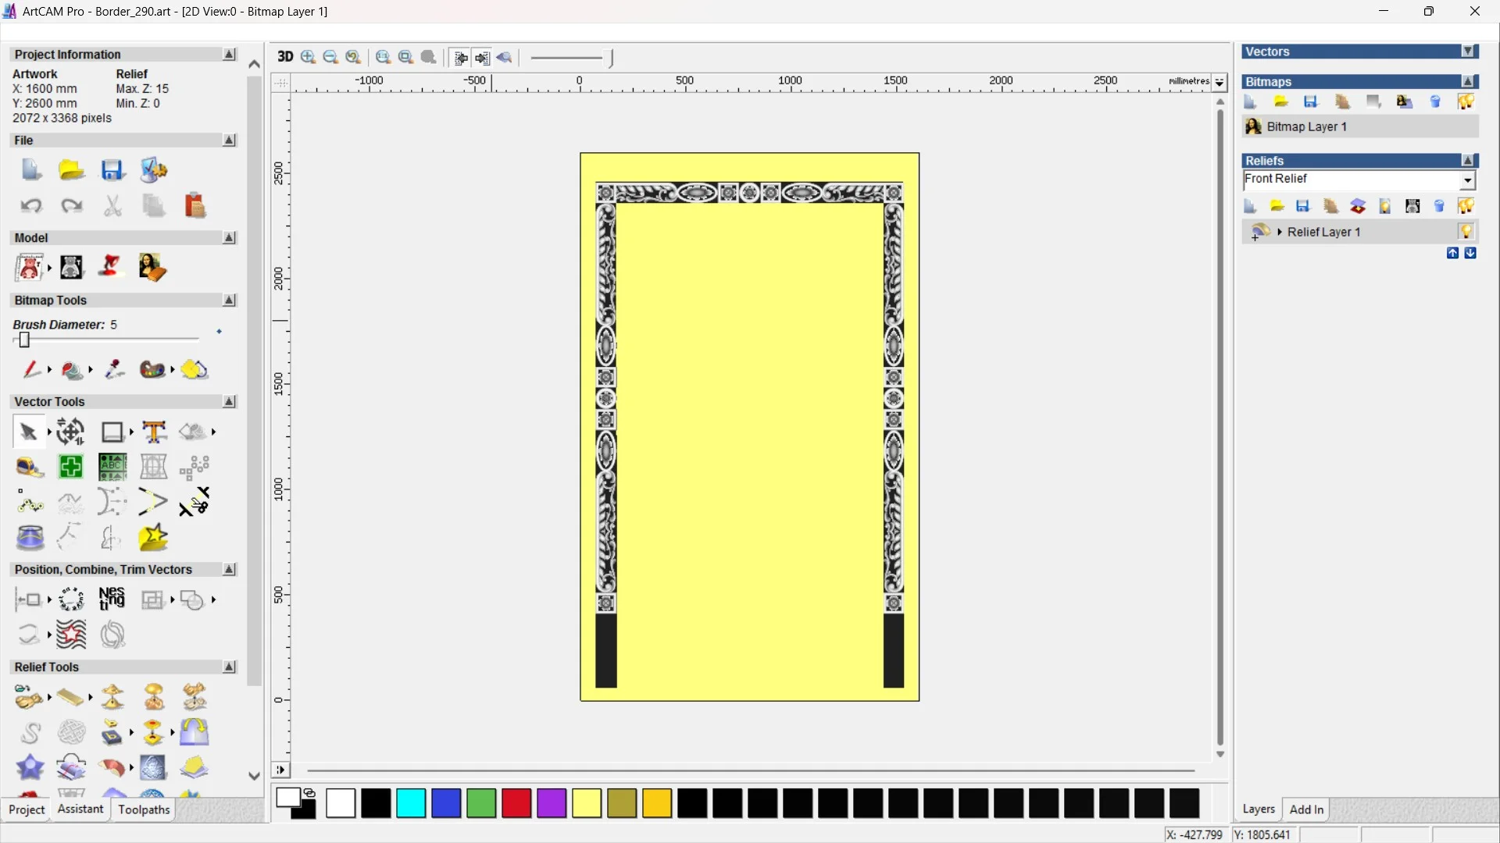
Task: Open the Nesting tool
Action: click(112, 599)
